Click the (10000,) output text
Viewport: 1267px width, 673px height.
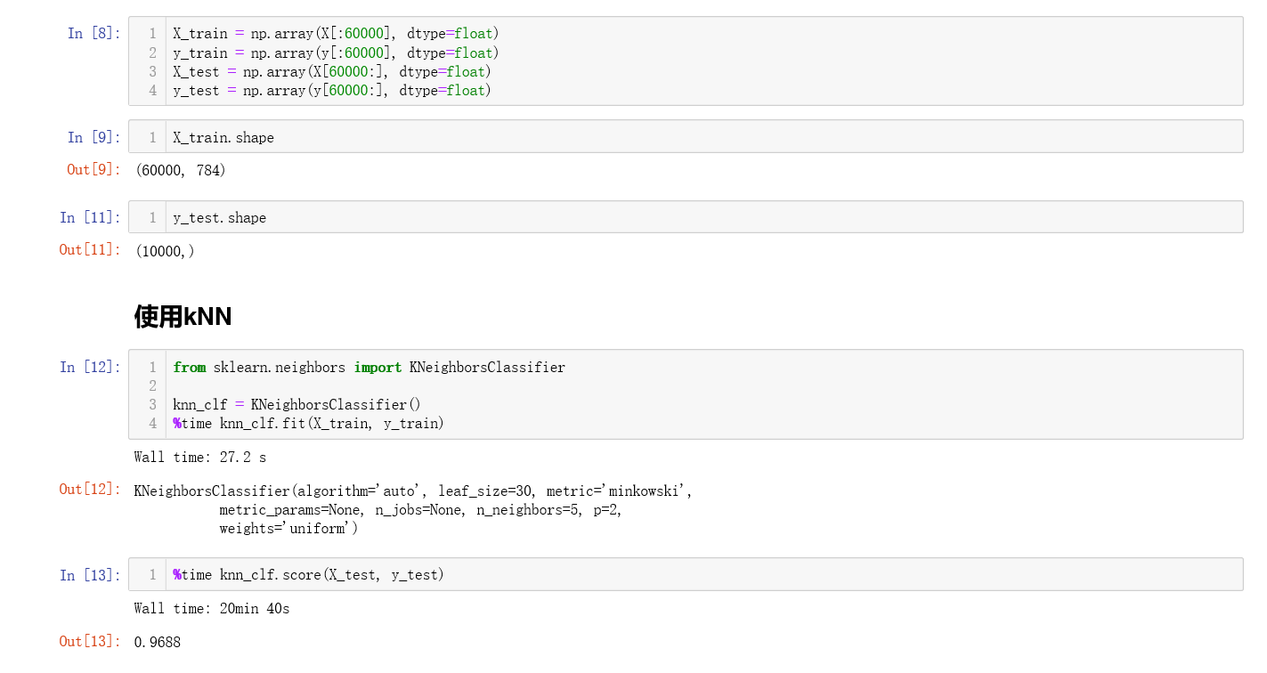[165, 251]
